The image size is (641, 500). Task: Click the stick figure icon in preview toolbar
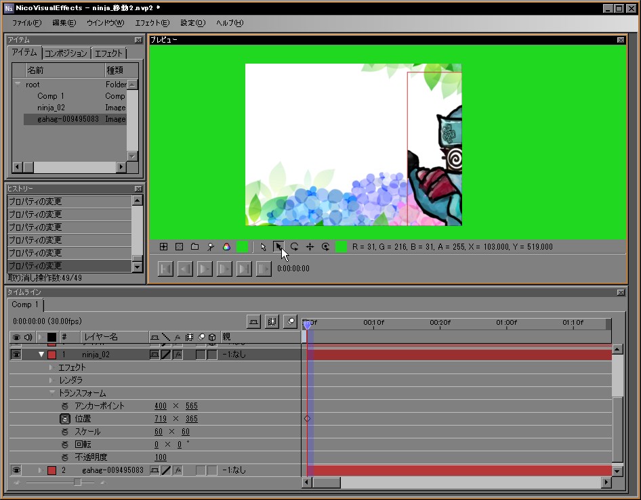pyautogui.click(x=211, y=246)
